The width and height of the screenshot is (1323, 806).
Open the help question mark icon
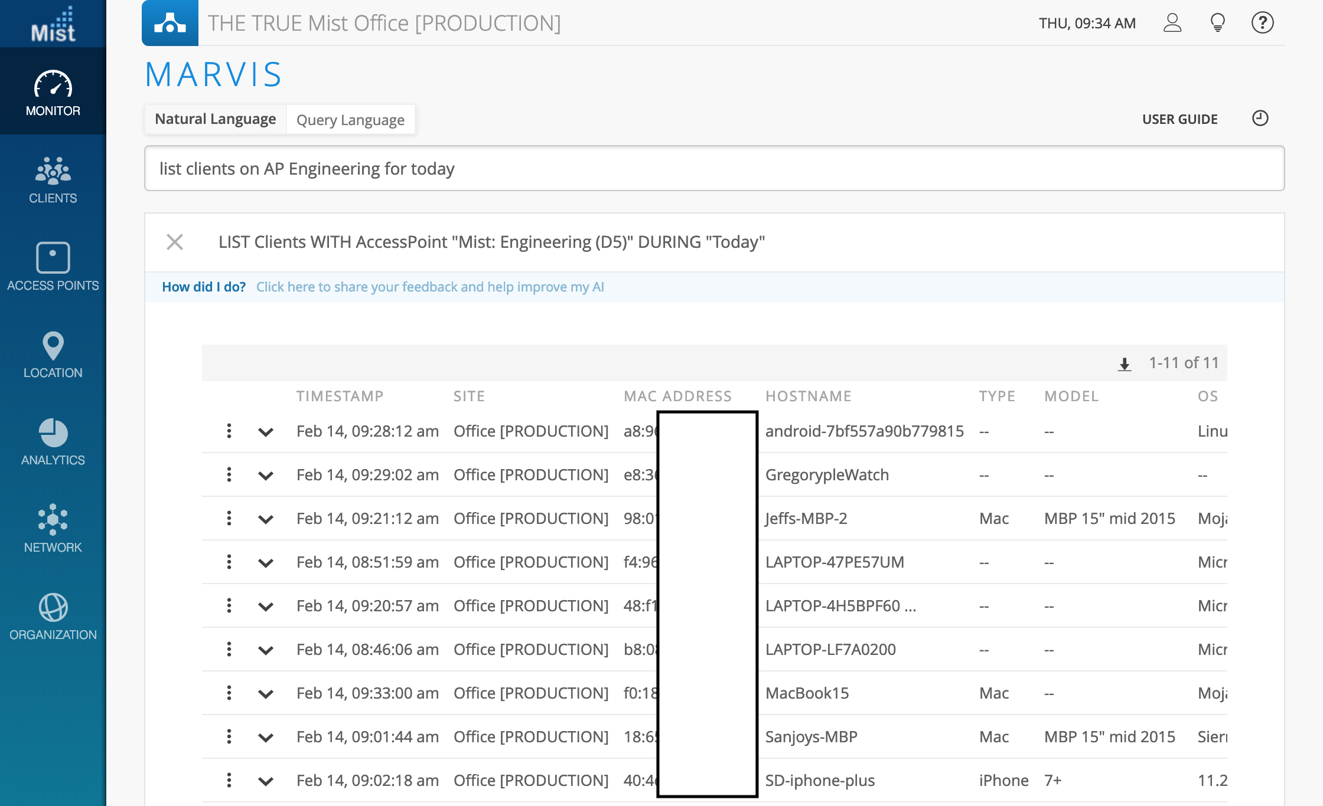pos(1262,23)
